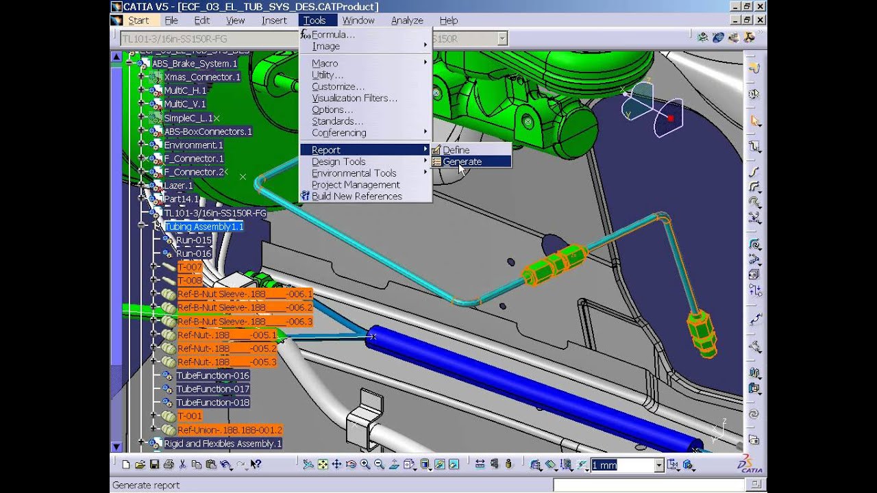Select the Fit All view icon
Image resolution: width=877 pixels, height=493 pixels.
click(x=323, y=464)
